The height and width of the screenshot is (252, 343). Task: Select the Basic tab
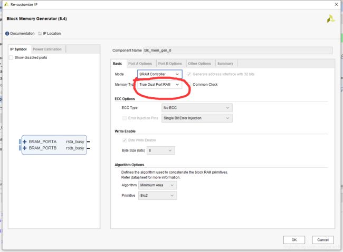point(118,64)
